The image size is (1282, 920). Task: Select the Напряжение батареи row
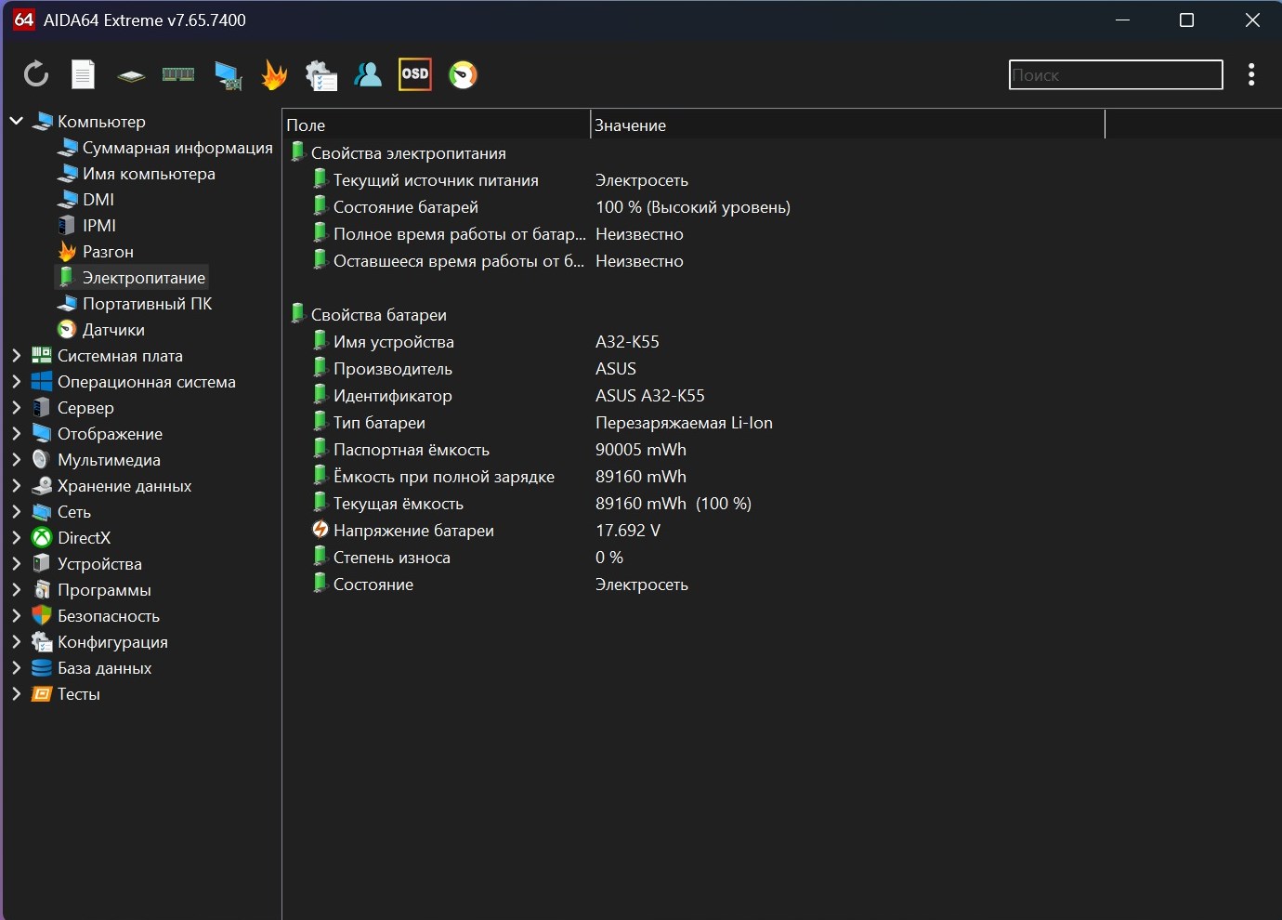tap(413, 531)
